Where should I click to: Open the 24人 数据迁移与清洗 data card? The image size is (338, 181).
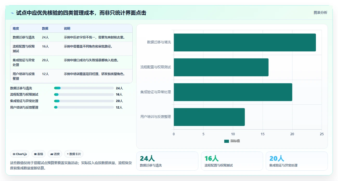click(167, 161)
